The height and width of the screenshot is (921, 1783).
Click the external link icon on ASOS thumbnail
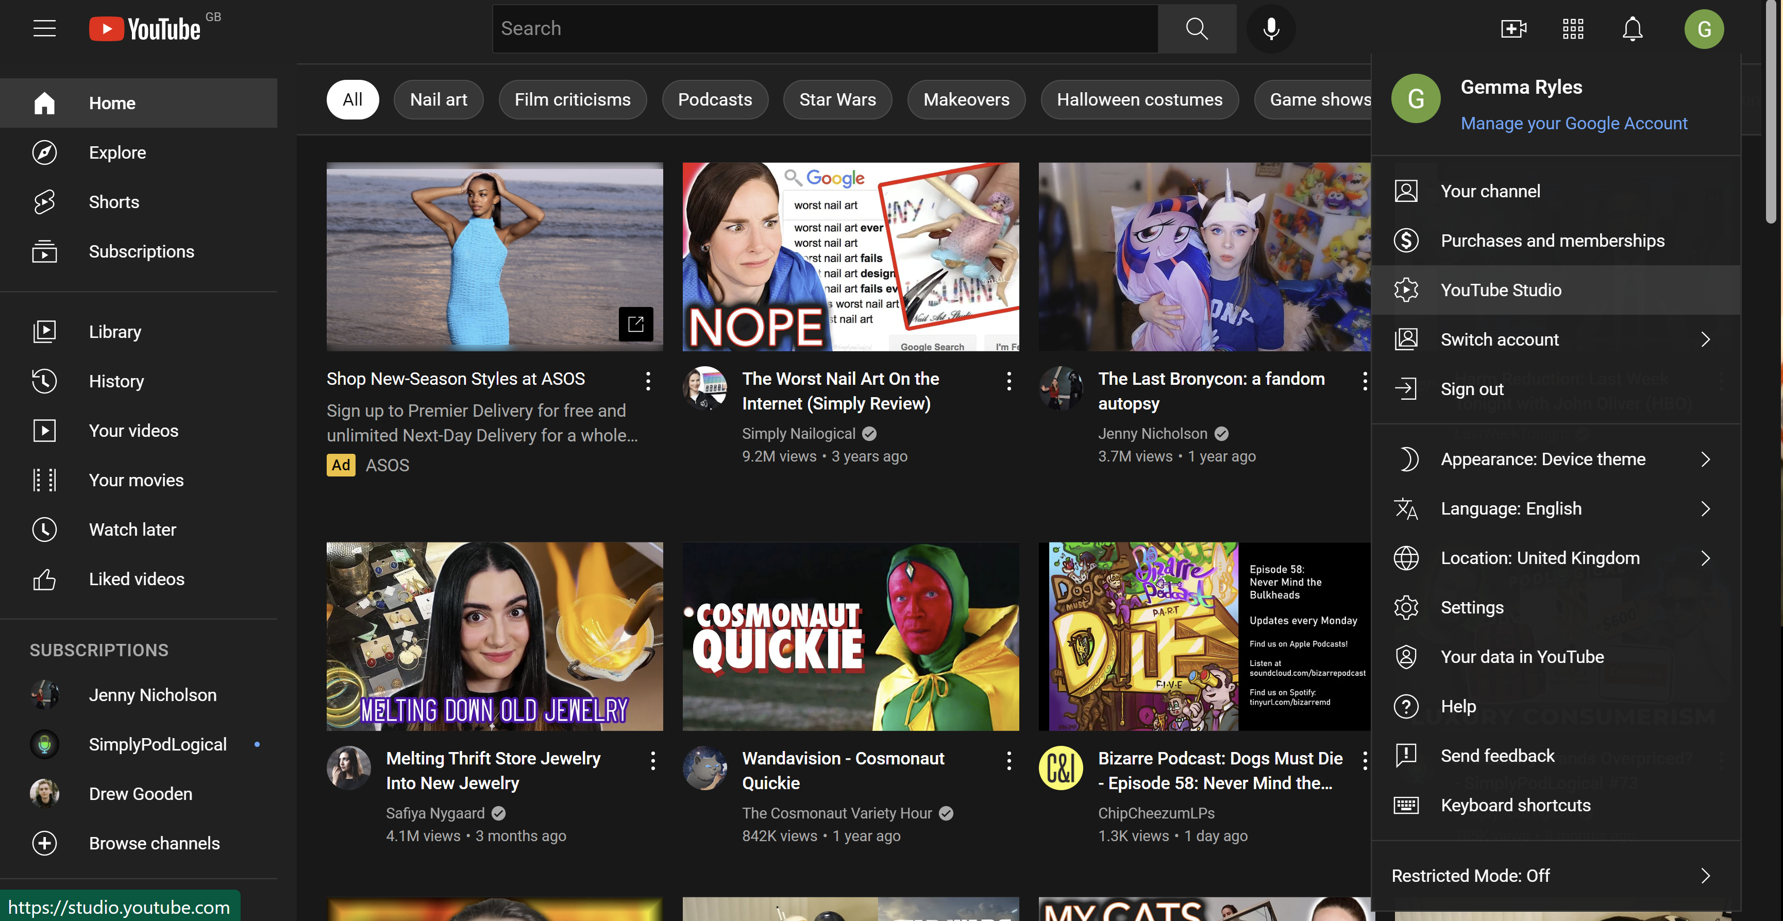(635, 324)
